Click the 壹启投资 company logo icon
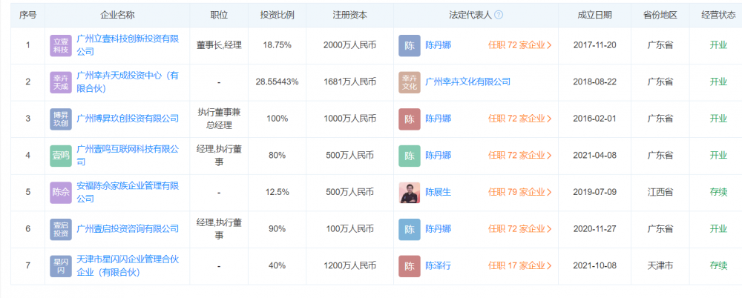Viewport: 742px width, 298px height. click(61, 229)
